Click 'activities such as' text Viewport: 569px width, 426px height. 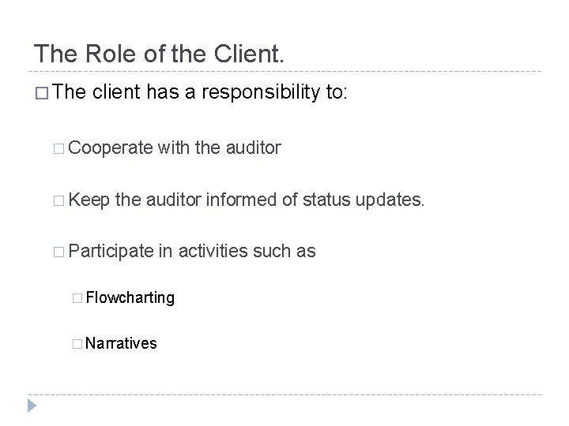click(x=247, y=251)
